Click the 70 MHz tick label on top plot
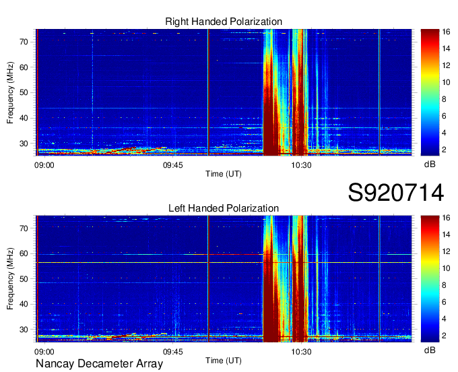This screenshot has height=372, width=458. tap(24, 42)
